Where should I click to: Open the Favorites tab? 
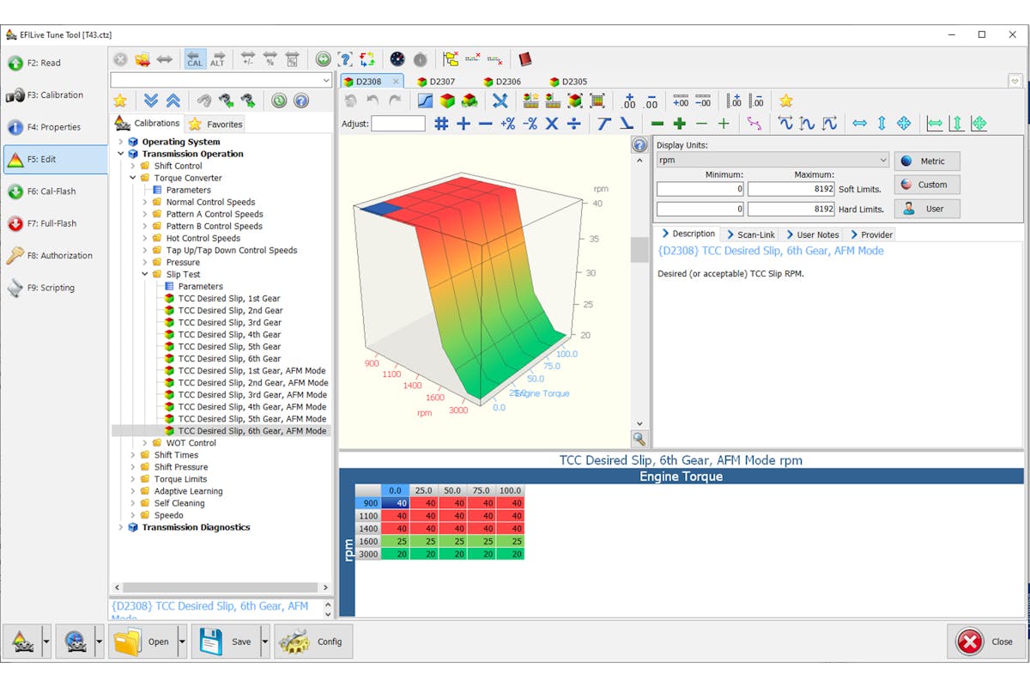pos(216,125)
